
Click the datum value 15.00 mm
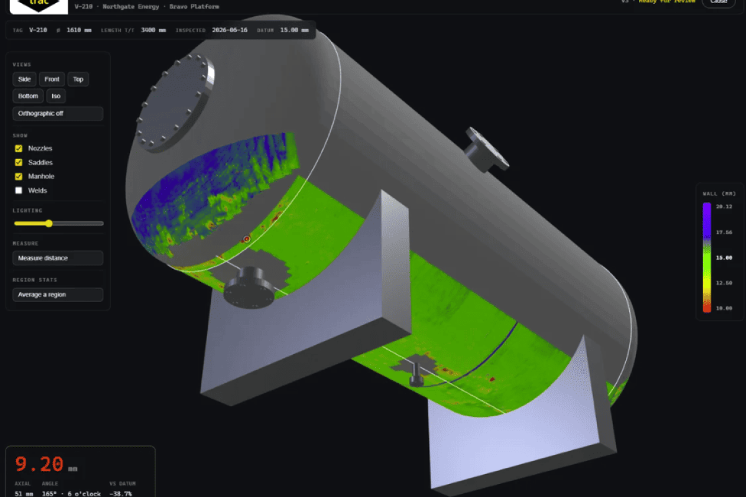[x=294, y=30]
